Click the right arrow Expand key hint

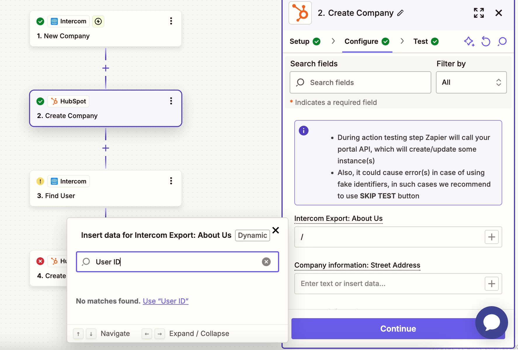click(x=160, y=334)
